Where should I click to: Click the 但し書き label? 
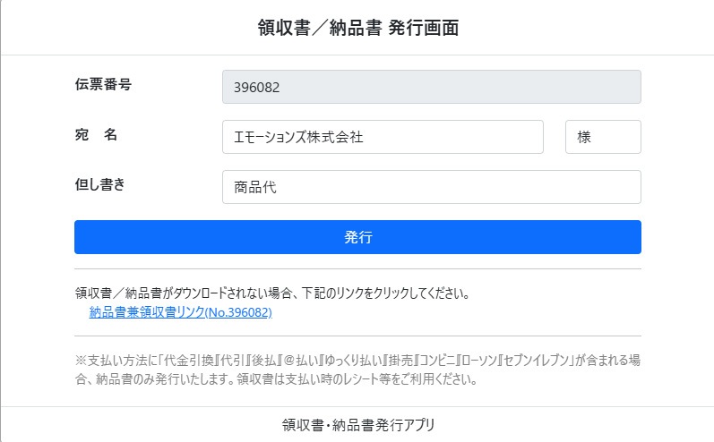click(99, 184)
